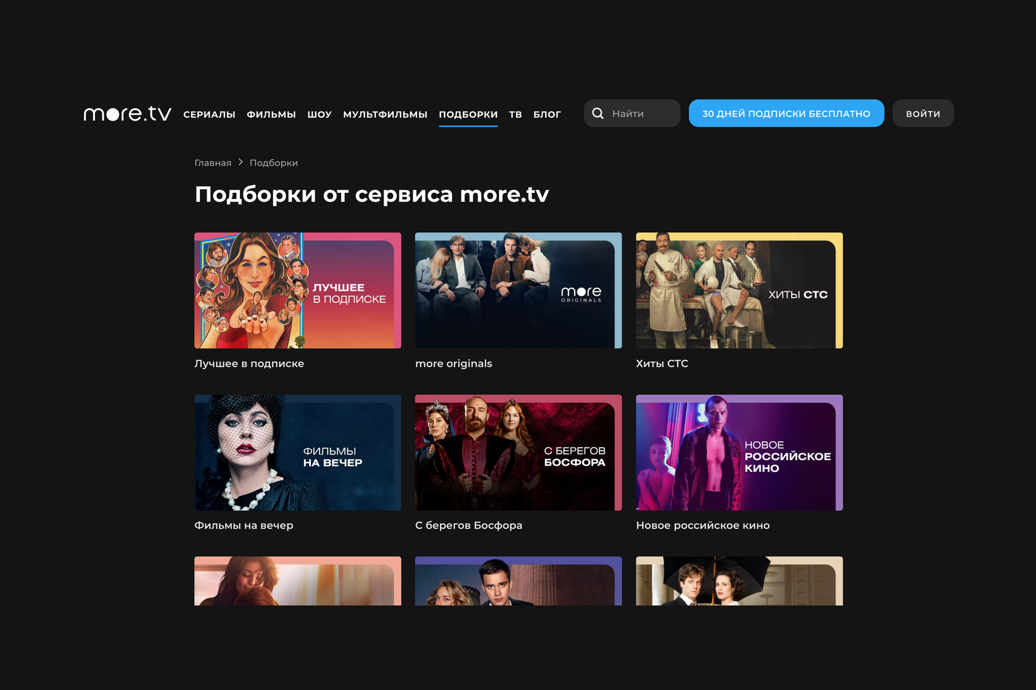
Task: Open the Мультфильмы section
Action: tap(385, 114)
